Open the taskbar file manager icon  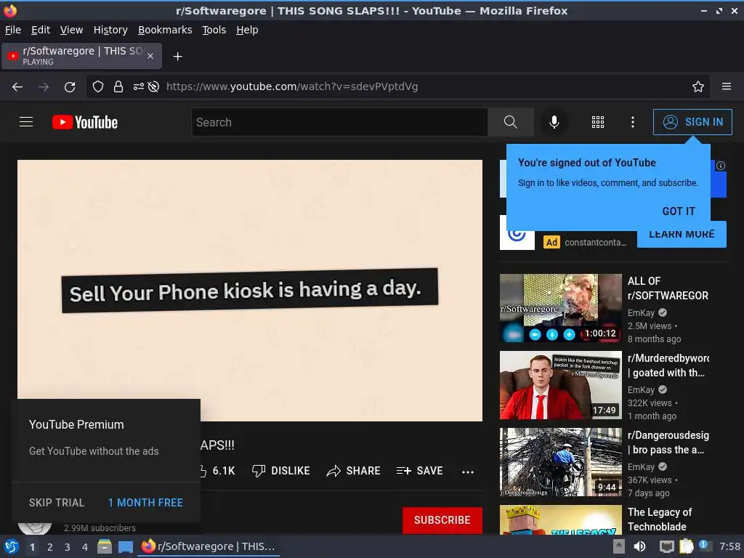click(x=105, y=546)
